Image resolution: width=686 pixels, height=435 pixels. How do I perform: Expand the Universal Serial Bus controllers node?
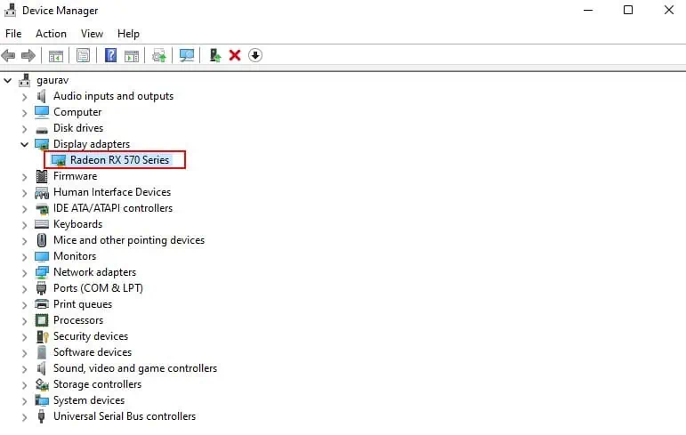25,417
